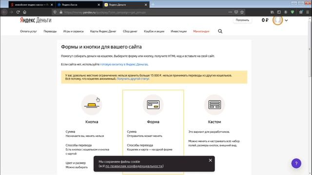Save page to Pocket icon
Viewport: 312px width, 175px height.
tap(236, 12)
